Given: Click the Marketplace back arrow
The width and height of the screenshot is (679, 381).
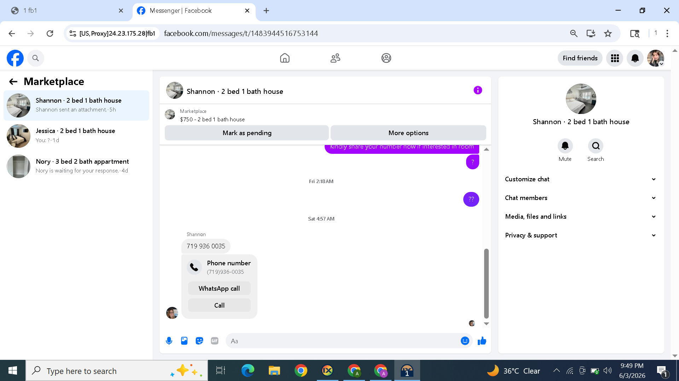Looking at the screenshot, I should (13, 82).
